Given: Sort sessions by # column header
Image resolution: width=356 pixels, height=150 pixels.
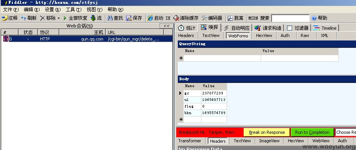Looking at the screenshot, I should (10, 32).
